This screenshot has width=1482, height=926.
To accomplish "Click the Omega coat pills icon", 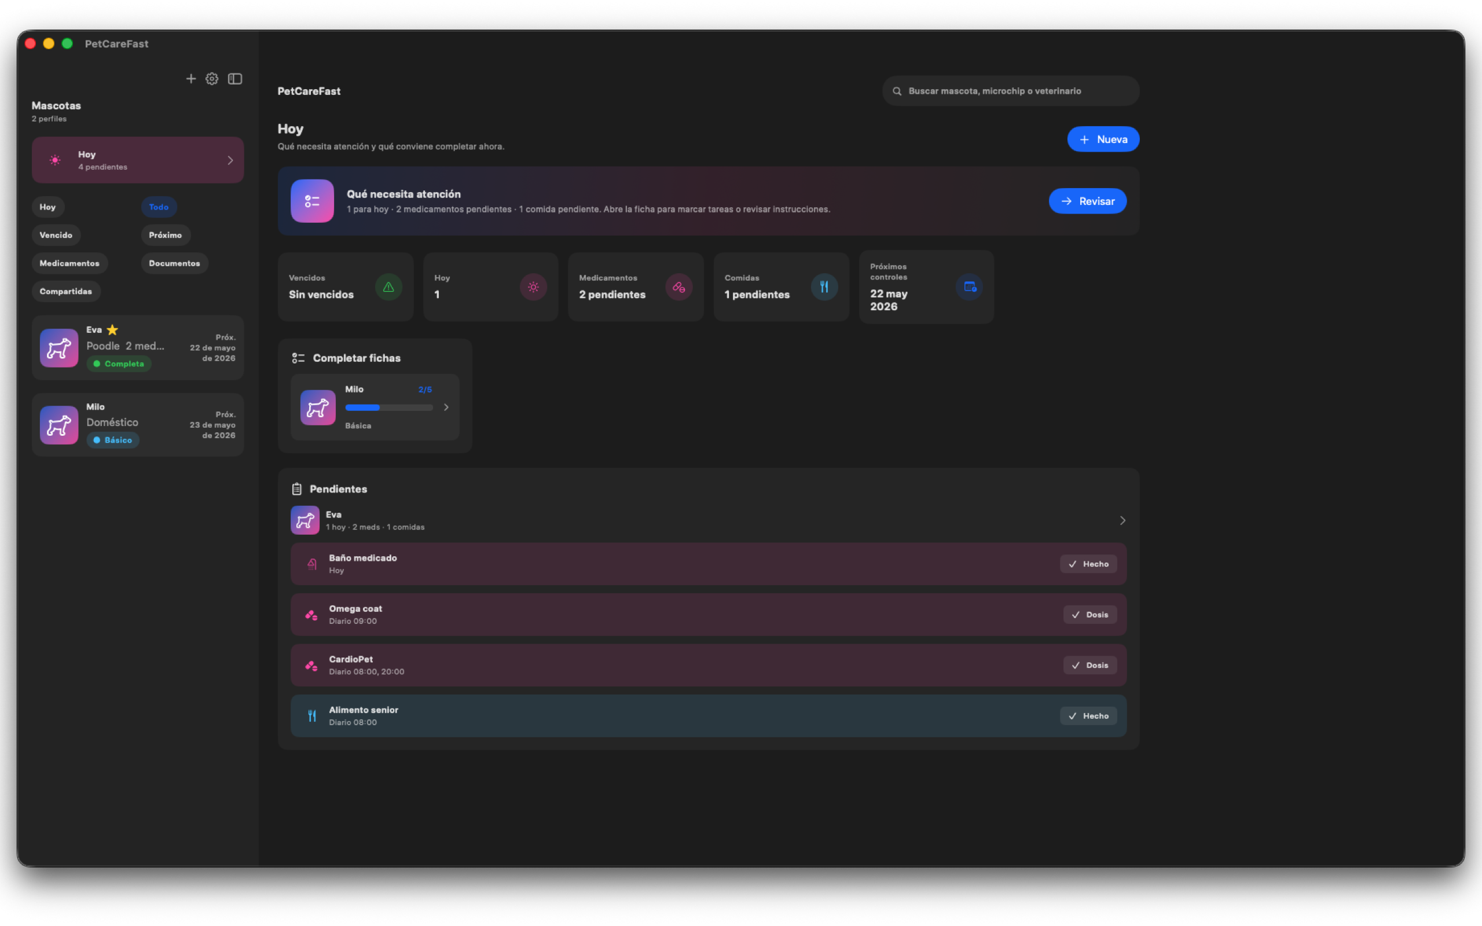I will tap(311, 615).
